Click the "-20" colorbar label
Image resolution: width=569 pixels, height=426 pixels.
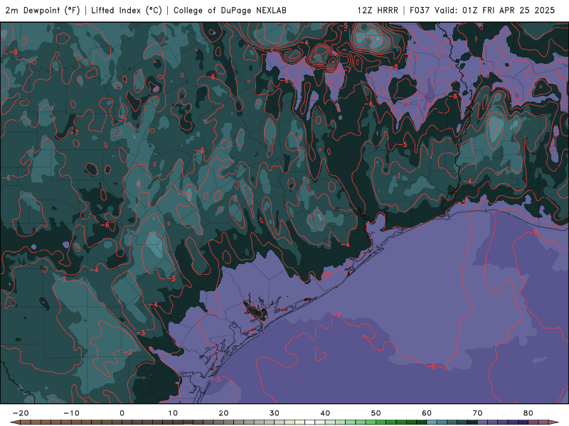point(21,413)
